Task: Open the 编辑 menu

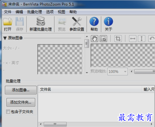Action: [x=19, y=12]
